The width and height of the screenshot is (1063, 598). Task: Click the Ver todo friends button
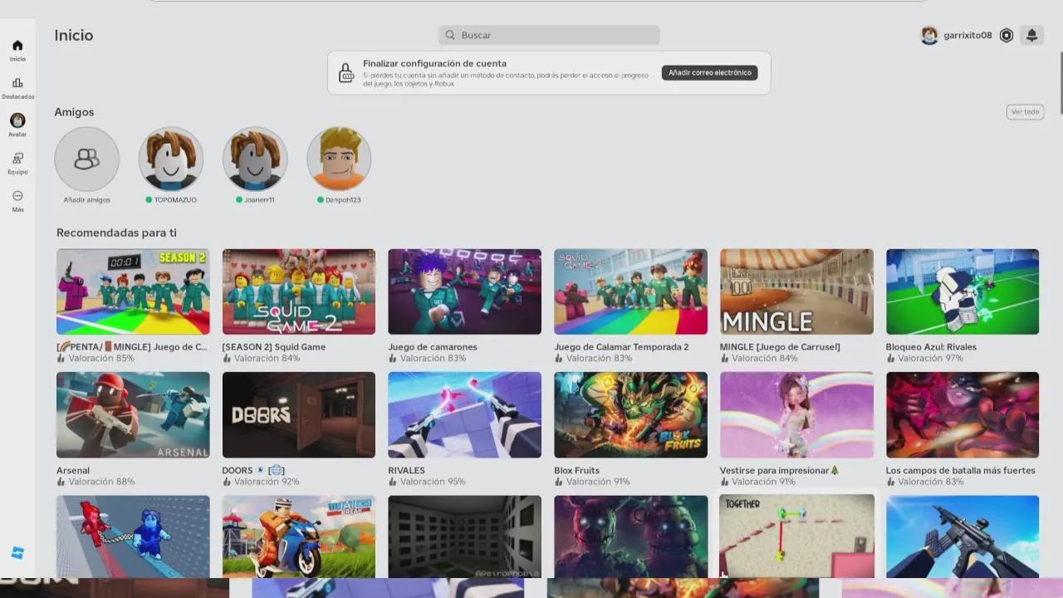1025,112
